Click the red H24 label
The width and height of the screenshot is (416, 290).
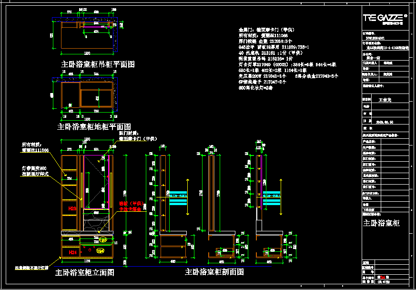[73, 252]
